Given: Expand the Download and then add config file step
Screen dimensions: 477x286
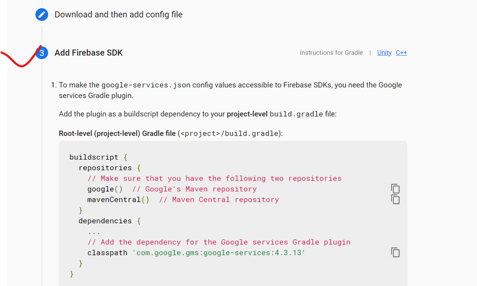Looking at the screenshot, I should click(118, 15).
